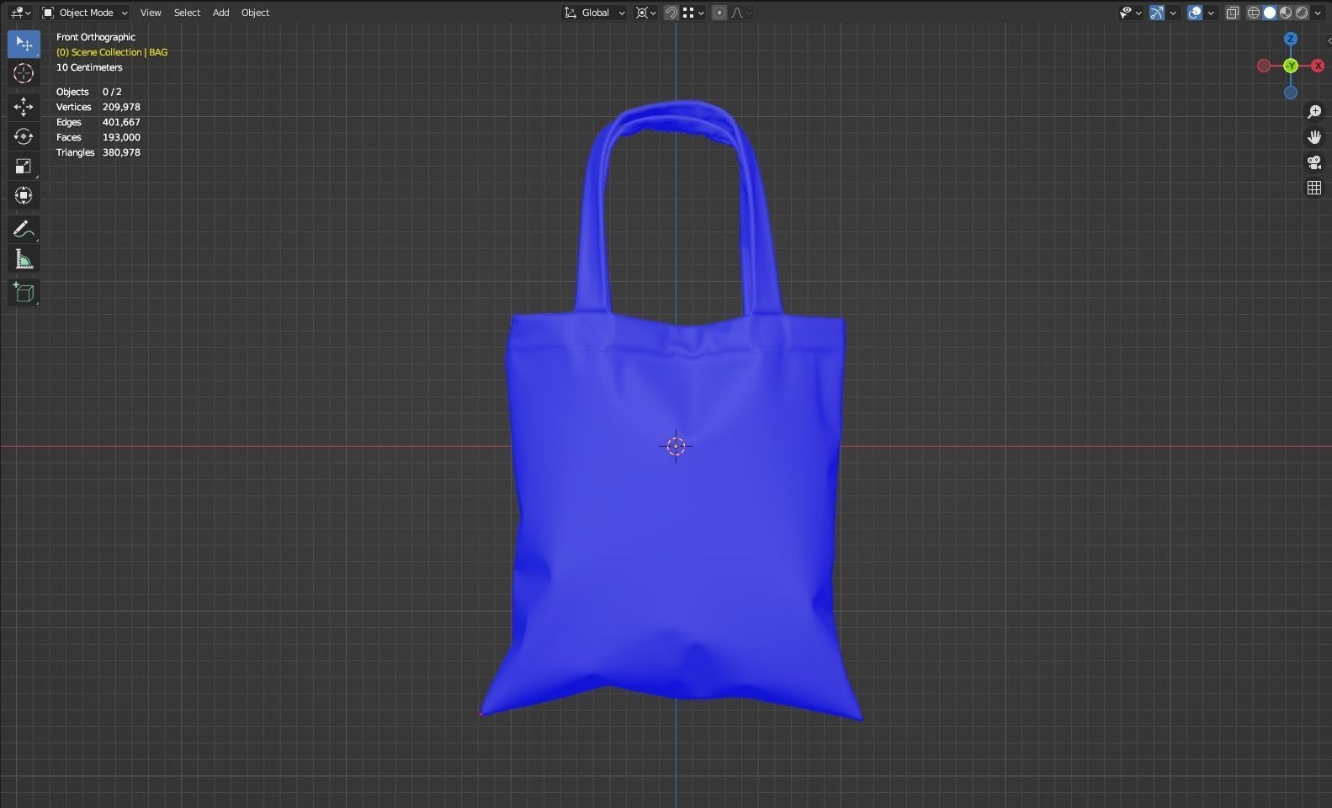Viewport: 1332px width, 808px height.
Task: Open the shading options dropdown
Action: pos(1318,13)
